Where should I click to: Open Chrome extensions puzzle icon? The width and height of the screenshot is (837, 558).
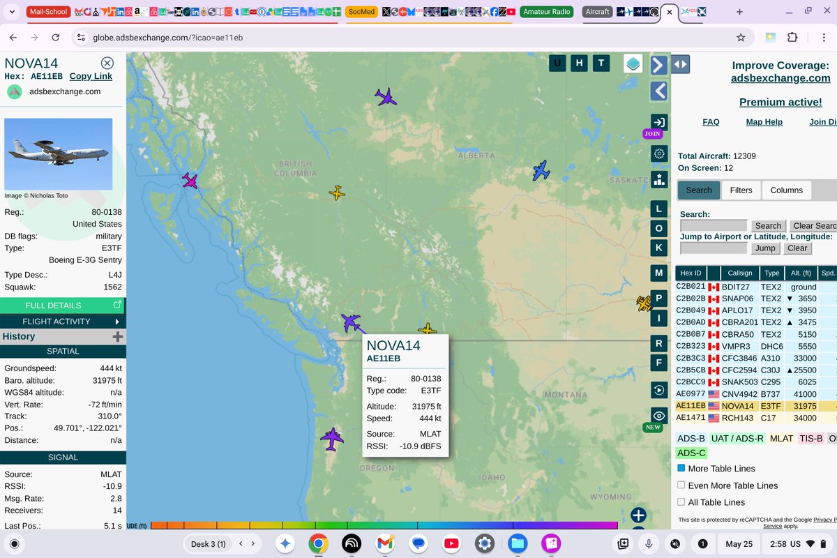tap(792, 37)
